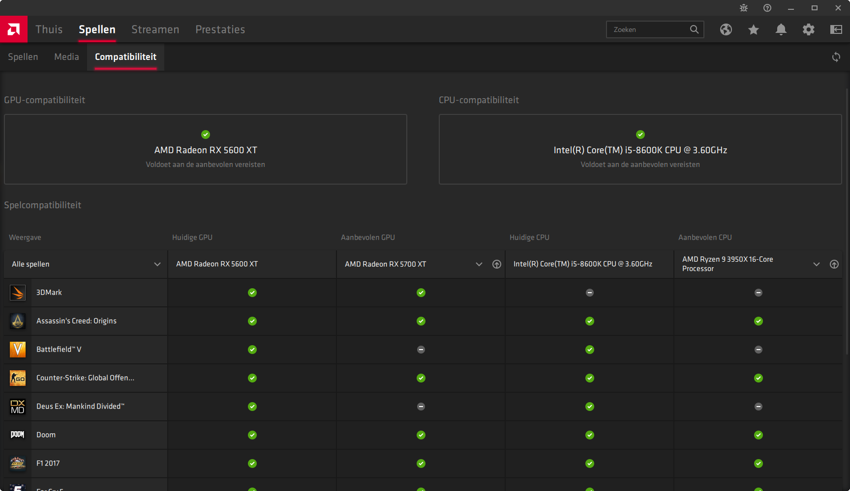Switch to the Media sub-tab
Screen dimensions: 850x491
coord(66,57)
